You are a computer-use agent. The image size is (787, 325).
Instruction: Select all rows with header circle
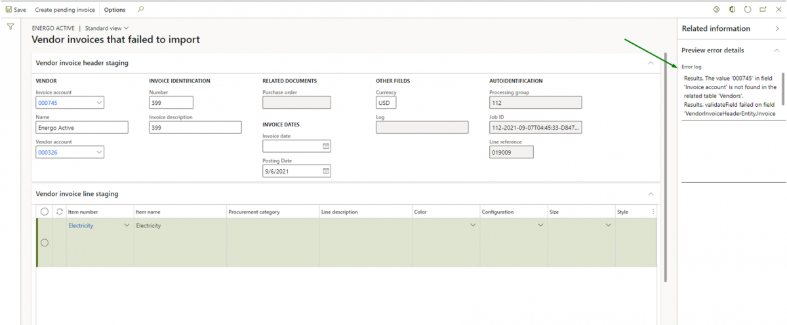tap(44, 212)
